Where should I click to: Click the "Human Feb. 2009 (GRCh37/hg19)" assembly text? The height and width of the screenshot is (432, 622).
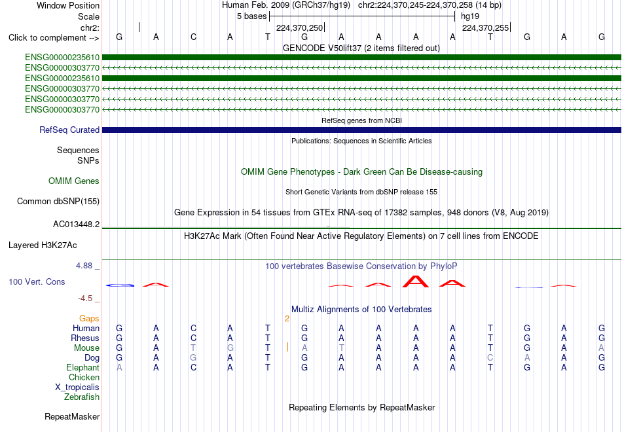pos(286,5)
